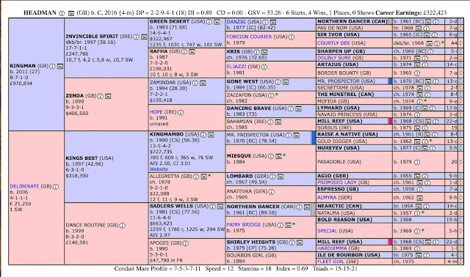Open the info icon for DANCE ROUTINE
The width and height of the screenshot is (470, 277).
(x=123, y=226)
